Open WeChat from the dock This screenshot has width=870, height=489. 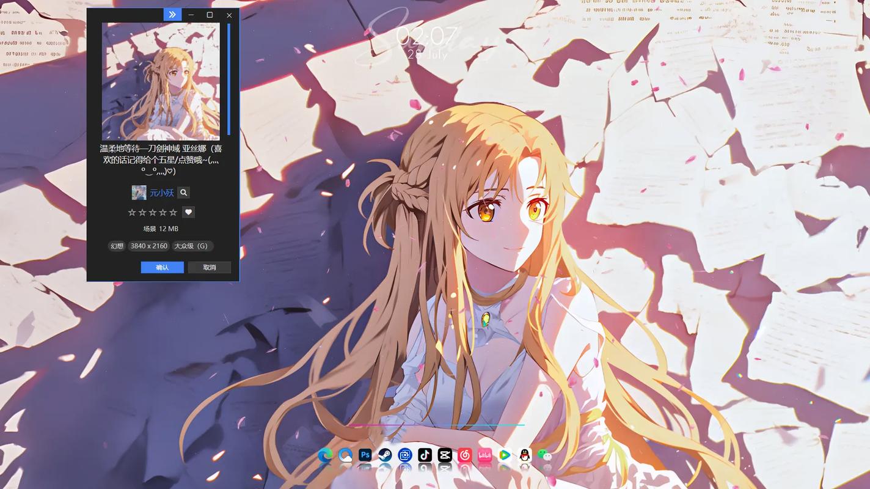545,455
